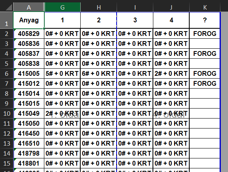The height and width of the screenshot is (172, 228).
Task: Click FOROG in row 6
Action: (205, 74)
